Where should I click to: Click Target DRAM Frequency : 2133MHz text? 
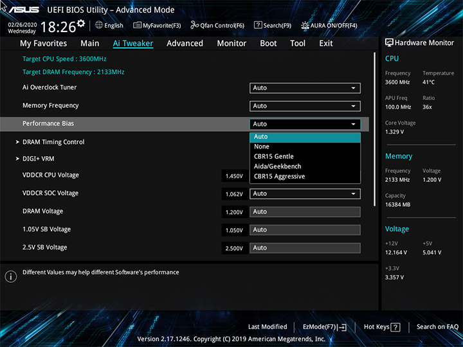tap(73, 72)
